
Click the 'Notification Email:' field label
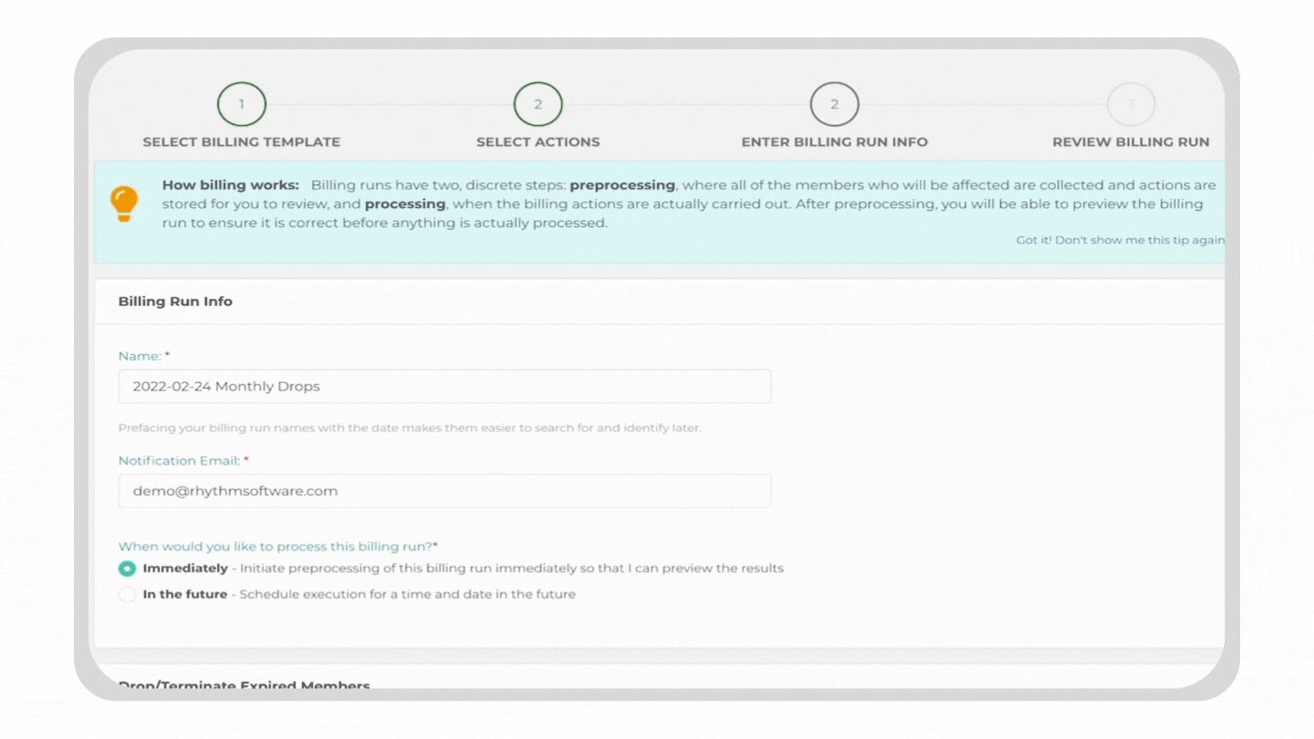(183, 461)
